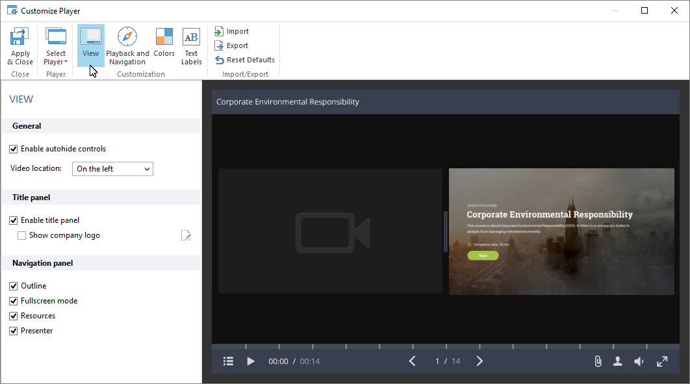Enable Show company logo checkbox
This screenshot has width=690, height=384.
point(22,235)
